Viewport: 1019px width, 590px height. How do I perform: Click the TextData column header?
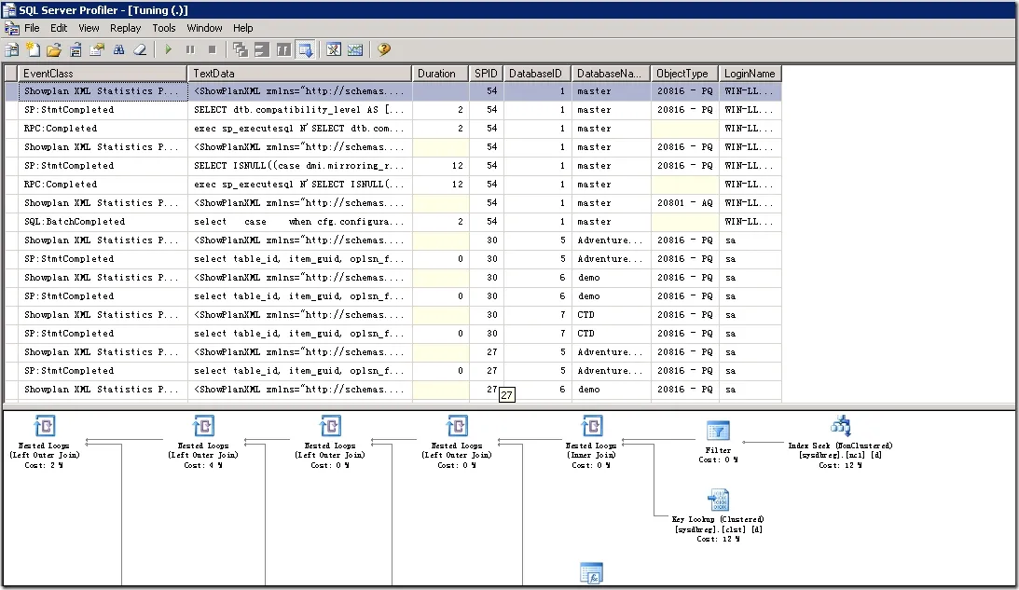299,74
